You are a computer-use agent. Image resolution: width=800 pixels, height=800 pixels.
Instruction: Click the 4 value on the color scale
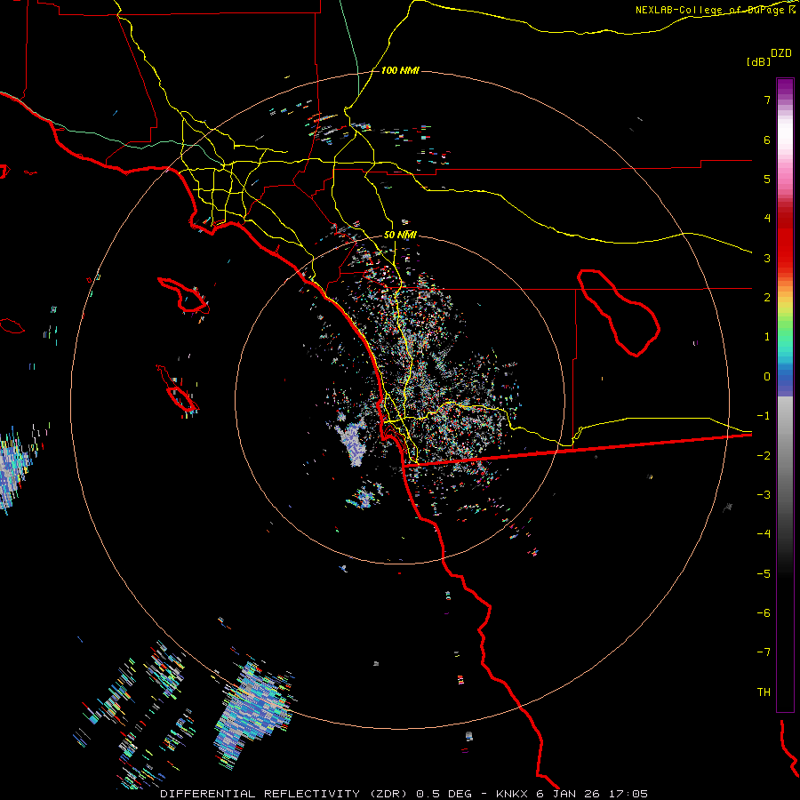[x=767, y=219]
